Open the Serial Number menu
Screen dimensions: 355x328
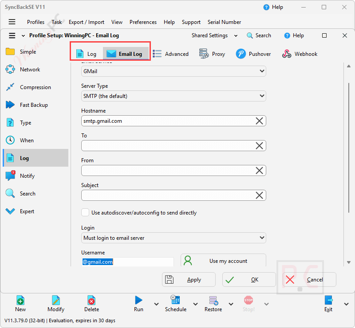point(224,22)
